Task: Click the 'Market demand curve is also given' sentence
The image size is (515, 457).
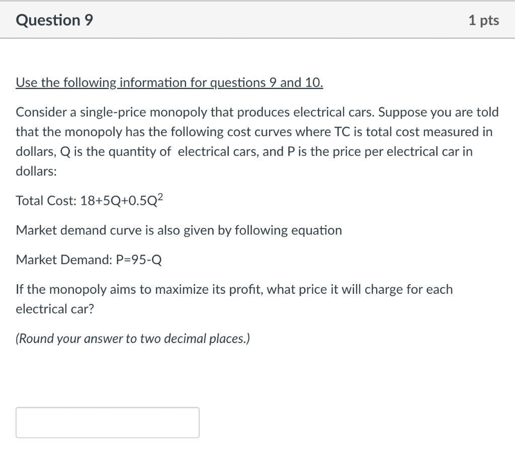Action: pyautogui.click(x=179, y=231)
